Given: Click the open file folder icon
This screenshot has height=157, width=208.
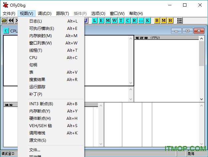Looking at the screenshot, I should pos(4,21).
